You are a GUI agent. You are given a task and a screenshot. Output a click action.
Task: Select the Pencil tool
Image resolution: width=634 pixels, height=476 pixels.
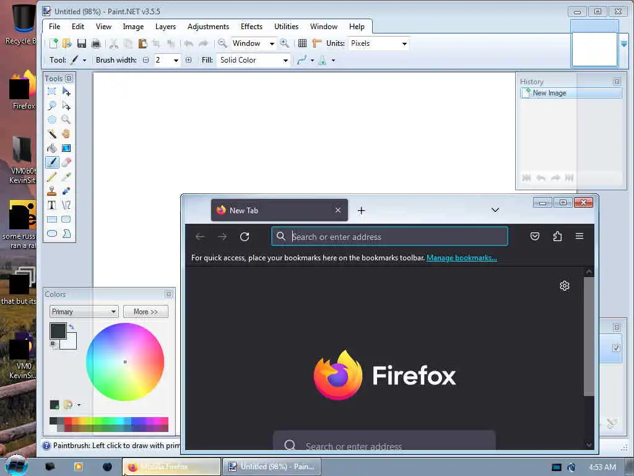[x=52, y=177]
